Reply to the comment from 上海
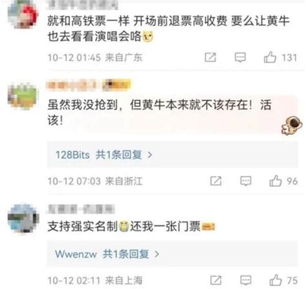306x289 pixels. pos(245,280)
